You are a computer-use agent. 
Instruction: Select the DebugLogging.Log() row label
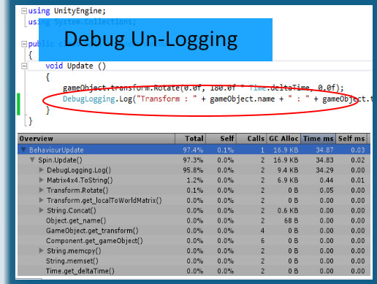pos(79,170)
